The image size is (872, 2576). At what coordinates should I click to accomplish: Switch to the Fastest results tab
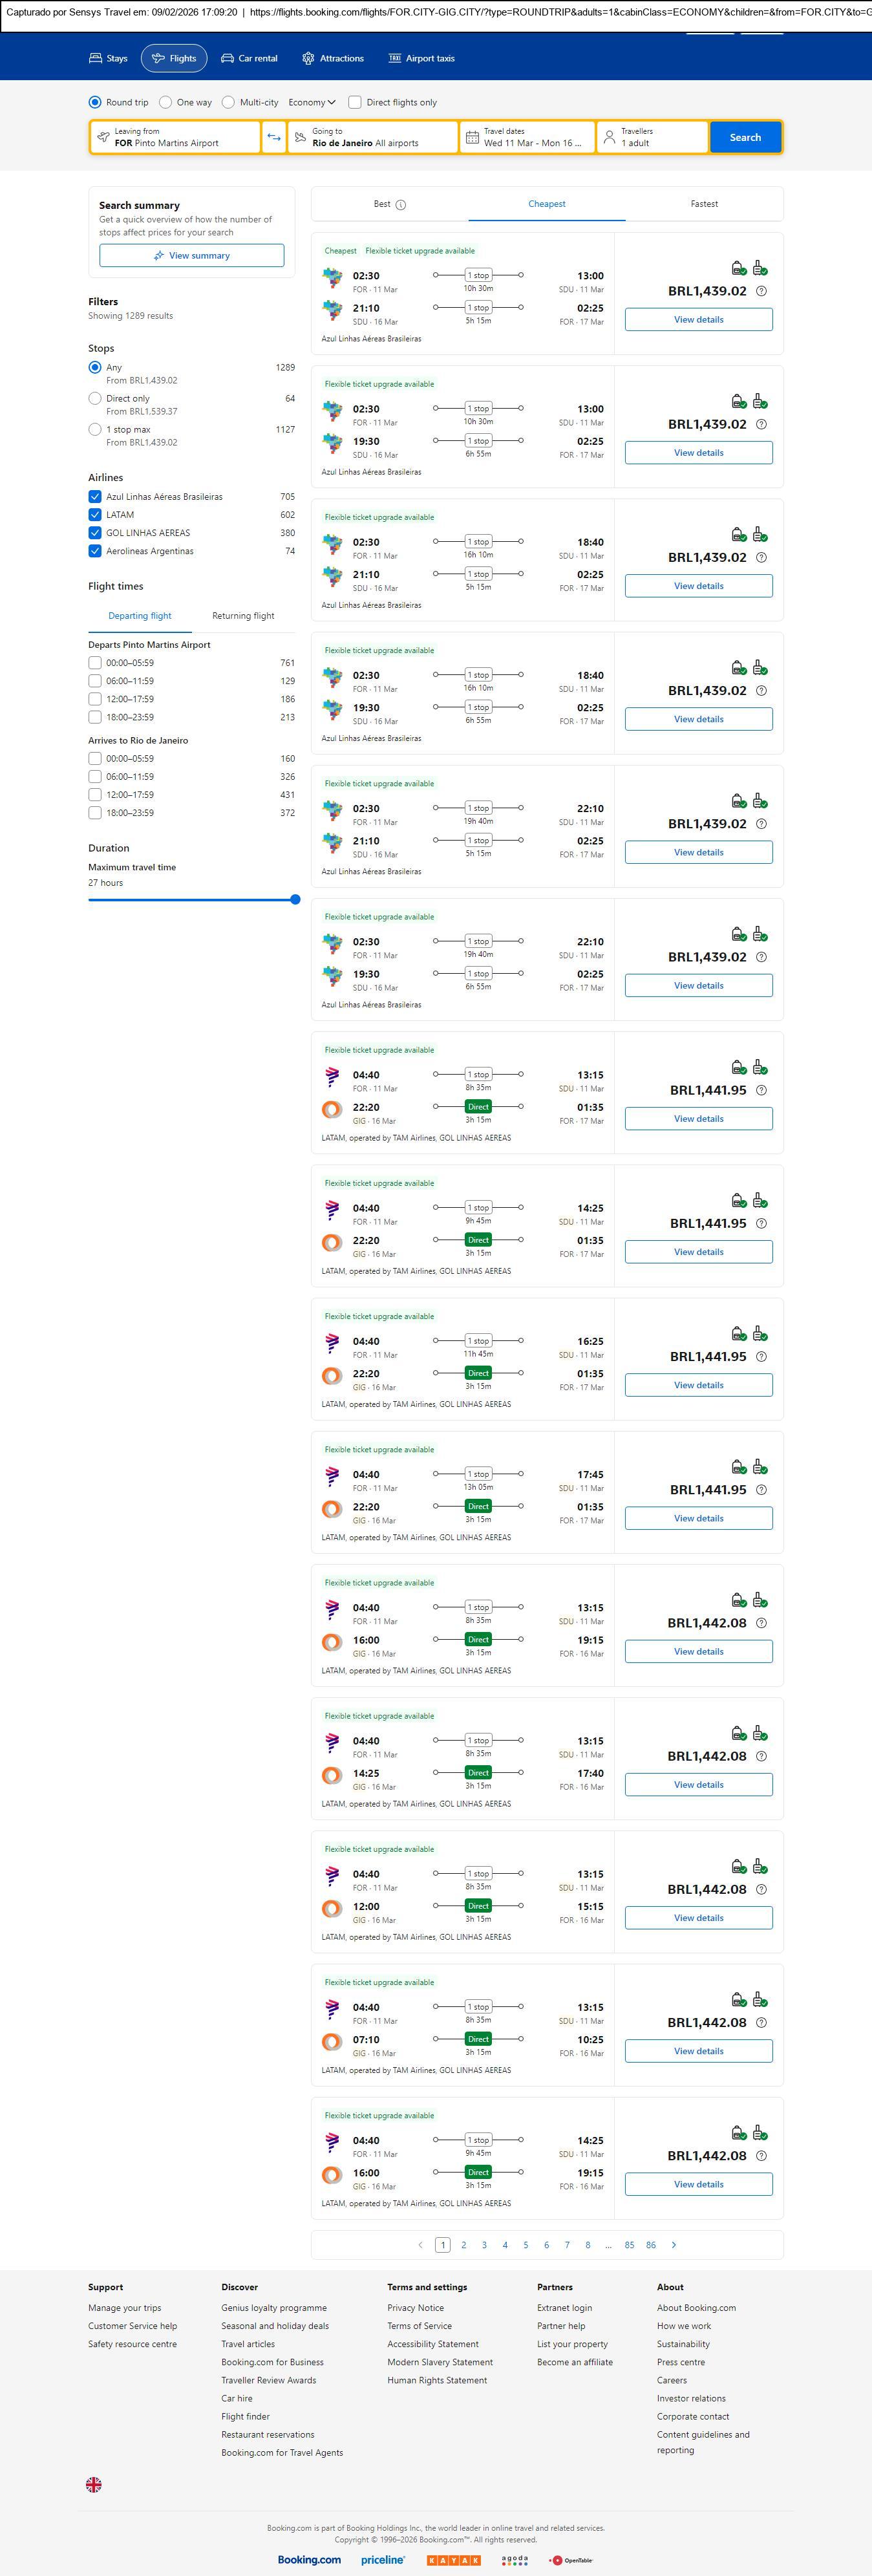[x=704, y=204]
